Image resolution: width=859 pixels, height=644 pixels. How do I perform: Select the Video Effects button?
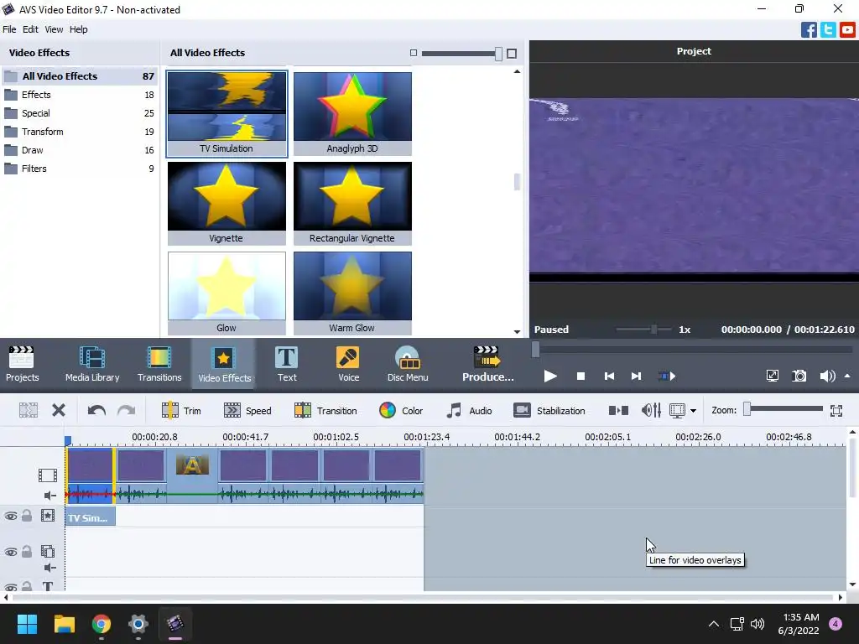pos(224,364)
